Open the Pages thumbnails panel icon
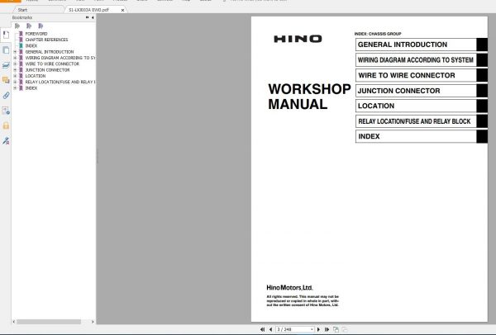 point(6,50)
